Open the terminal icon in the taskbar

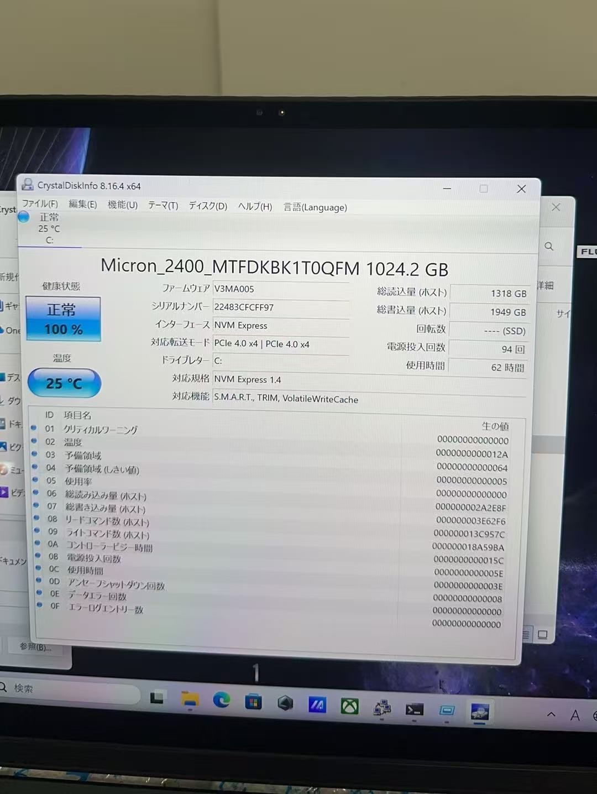[414, 709]
